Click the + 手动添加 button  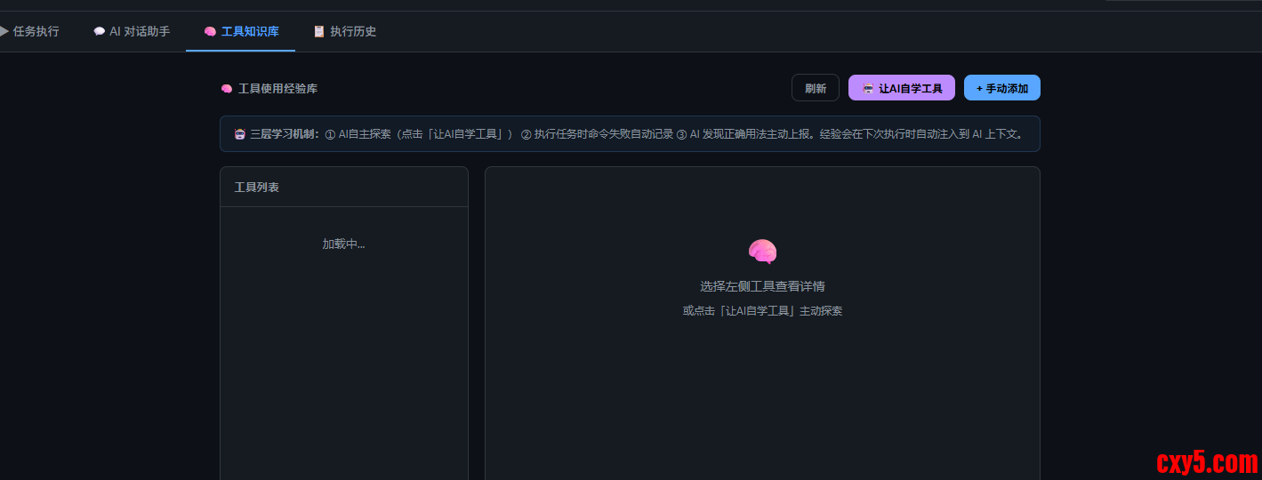pos(1002,88)
